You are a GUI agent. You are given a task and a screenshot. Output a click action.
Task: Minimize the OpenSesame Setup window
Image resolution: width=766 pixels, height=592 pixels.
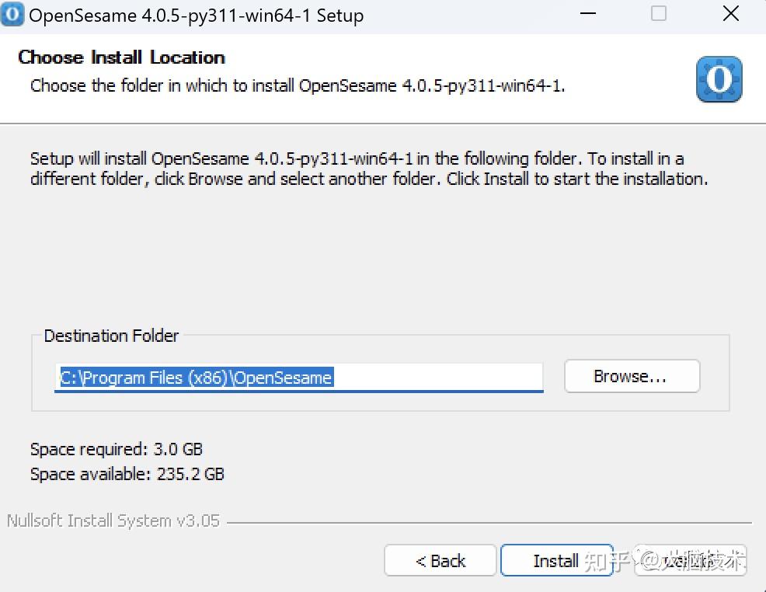click(587, 15)
